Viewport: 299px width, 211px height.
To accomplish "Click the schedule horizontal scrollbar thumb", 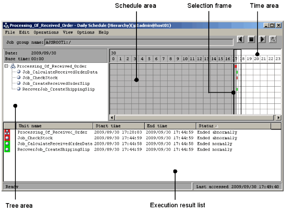I will pyautogui.click(x=195, y=117).
